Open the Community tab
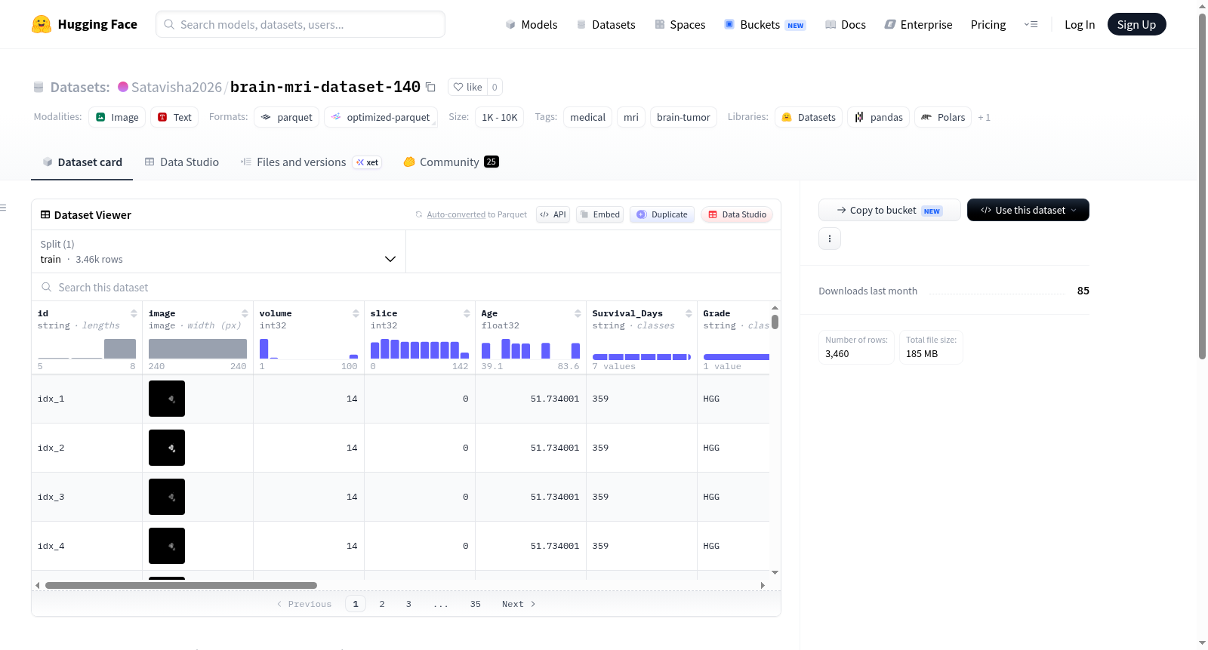 click(x=451, y=162)
